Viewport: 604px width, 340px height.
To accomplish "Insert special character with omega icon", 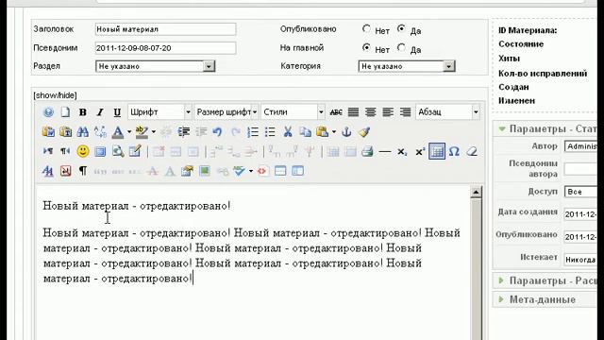I will pos(454,151).
